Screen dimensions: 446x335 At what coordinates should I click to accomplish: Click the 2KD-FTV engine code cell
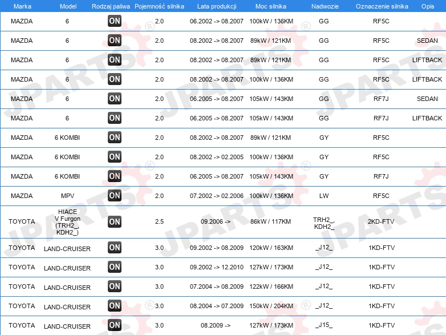point(381,221)
